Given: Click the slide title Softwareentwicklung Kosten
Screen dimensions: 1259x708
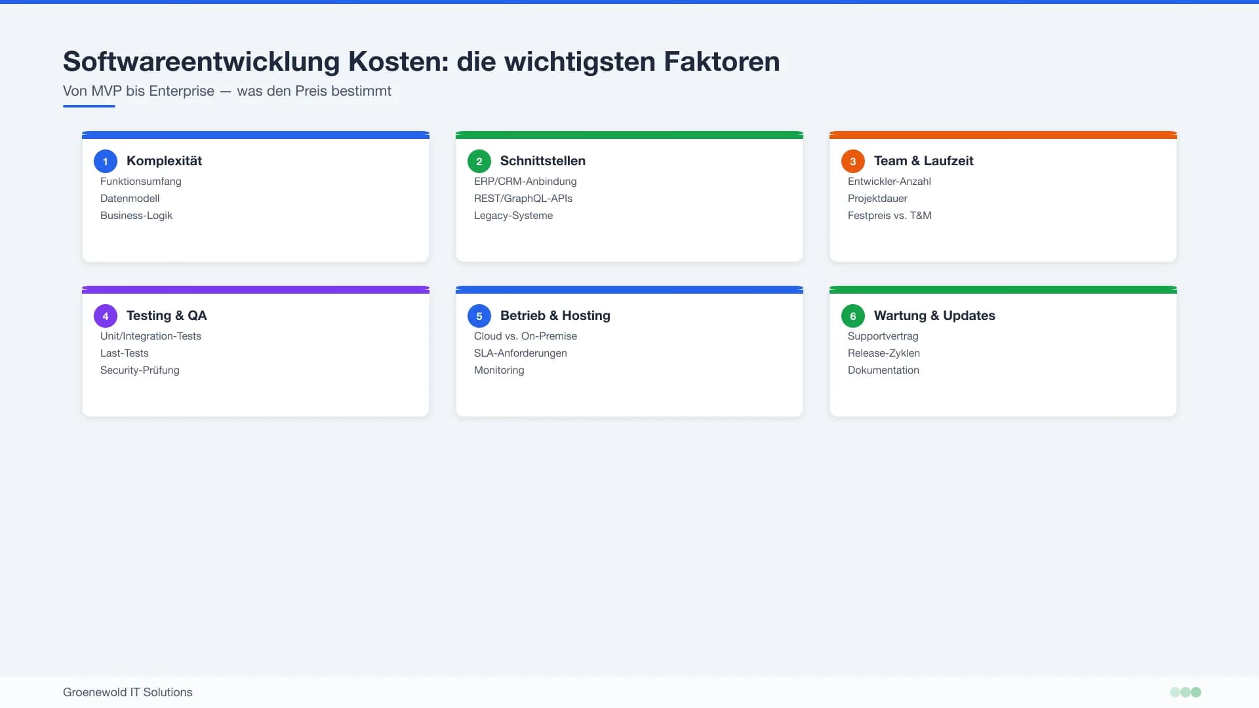Looking at the screenshot, I should [422, 62].
